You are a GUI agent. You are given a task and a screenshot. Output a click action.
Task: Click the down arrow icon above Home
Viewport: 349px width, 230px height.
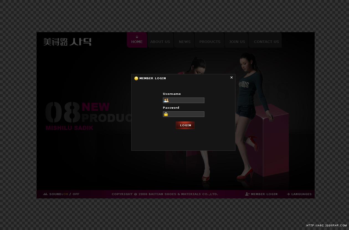(137, 37)
